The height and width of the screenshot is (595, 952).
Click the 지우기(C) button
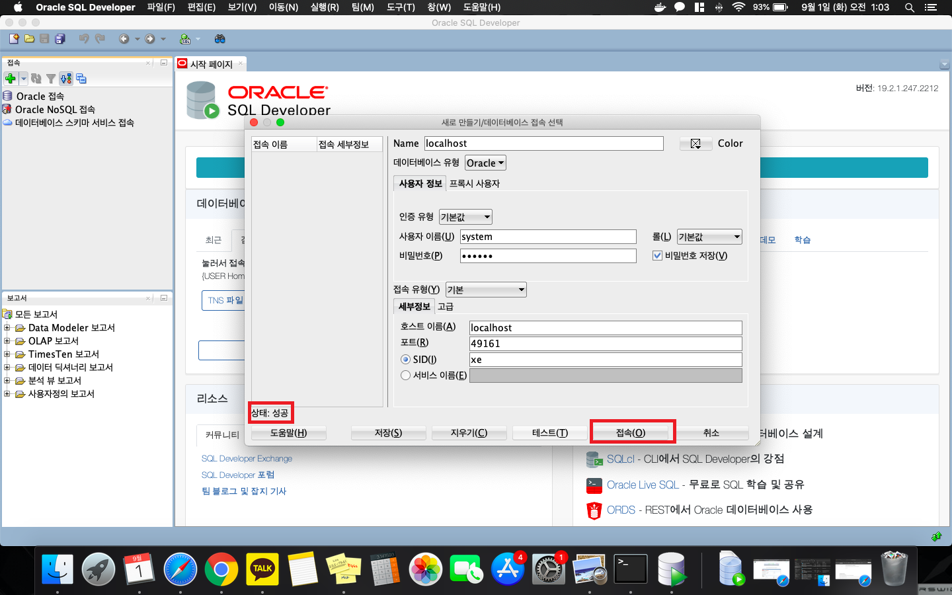point(469,432)
